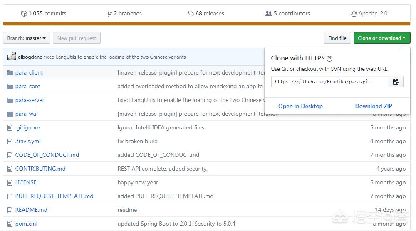Viewport: 416px width, 231px height.
Task: Click '4 years ago' in CONTRIBUTING.md row
Action: click(391, 169)
